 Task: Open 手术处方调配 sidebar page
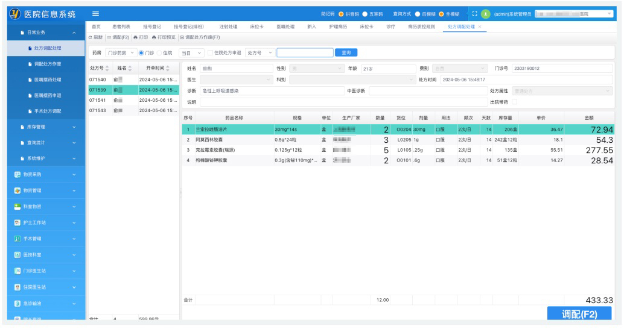(46, 111)
